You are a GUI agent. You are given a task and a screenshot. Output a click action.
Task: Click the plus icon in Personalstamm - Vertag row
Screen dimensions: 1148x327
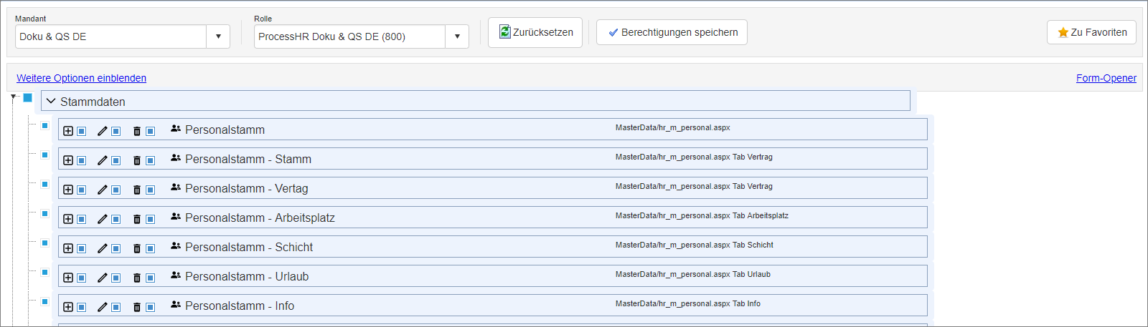68,190
